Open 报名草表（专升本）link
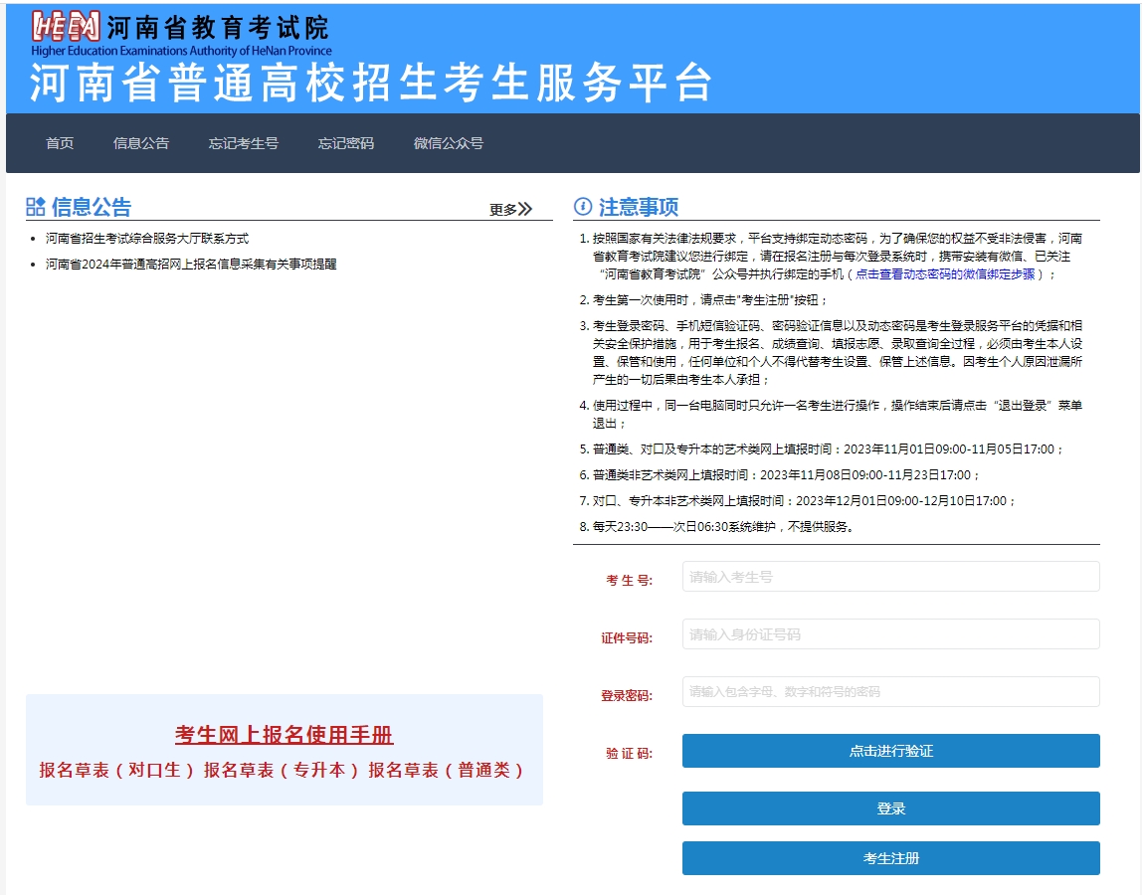The height and width of the screenshot is (895, 1142). [x=282, y=770]
